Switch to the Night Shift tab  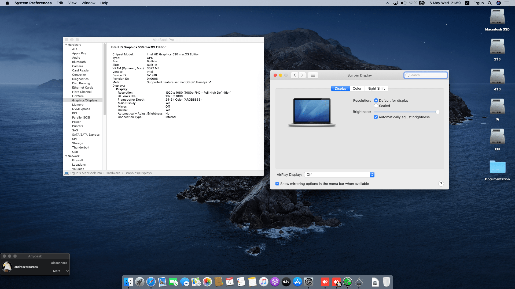pyautogui.click(x=376, y=88)
